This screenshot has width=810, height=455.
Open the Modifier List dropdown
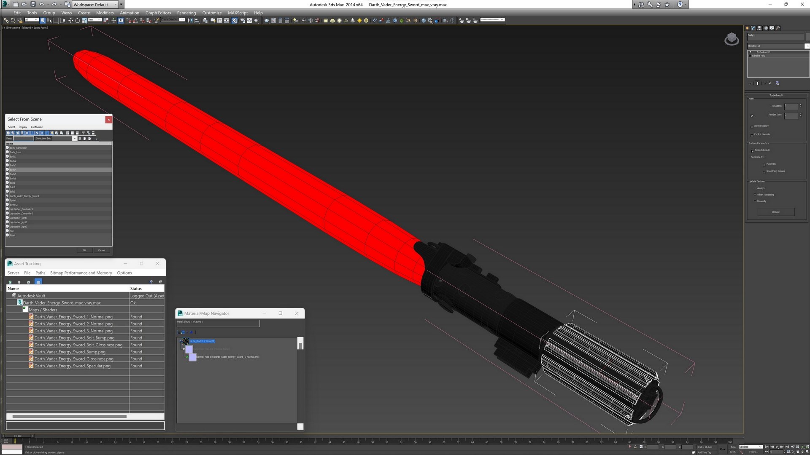[778, 46]
